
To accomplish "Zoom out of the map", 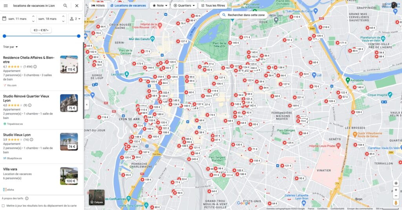I will (396, 196).
